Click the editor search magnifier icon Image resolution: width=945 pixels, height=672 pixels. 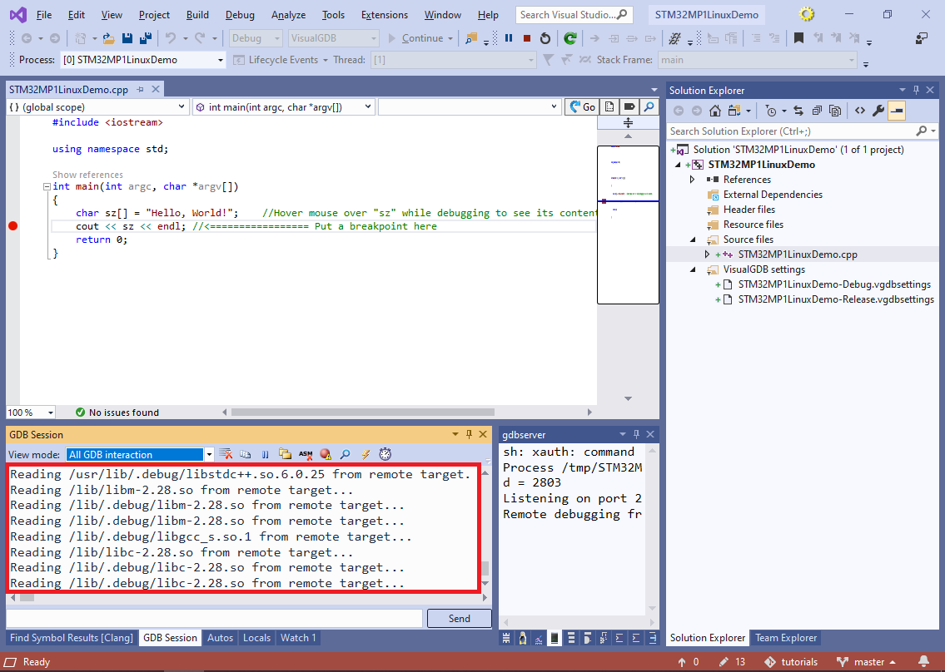(649, 107)
